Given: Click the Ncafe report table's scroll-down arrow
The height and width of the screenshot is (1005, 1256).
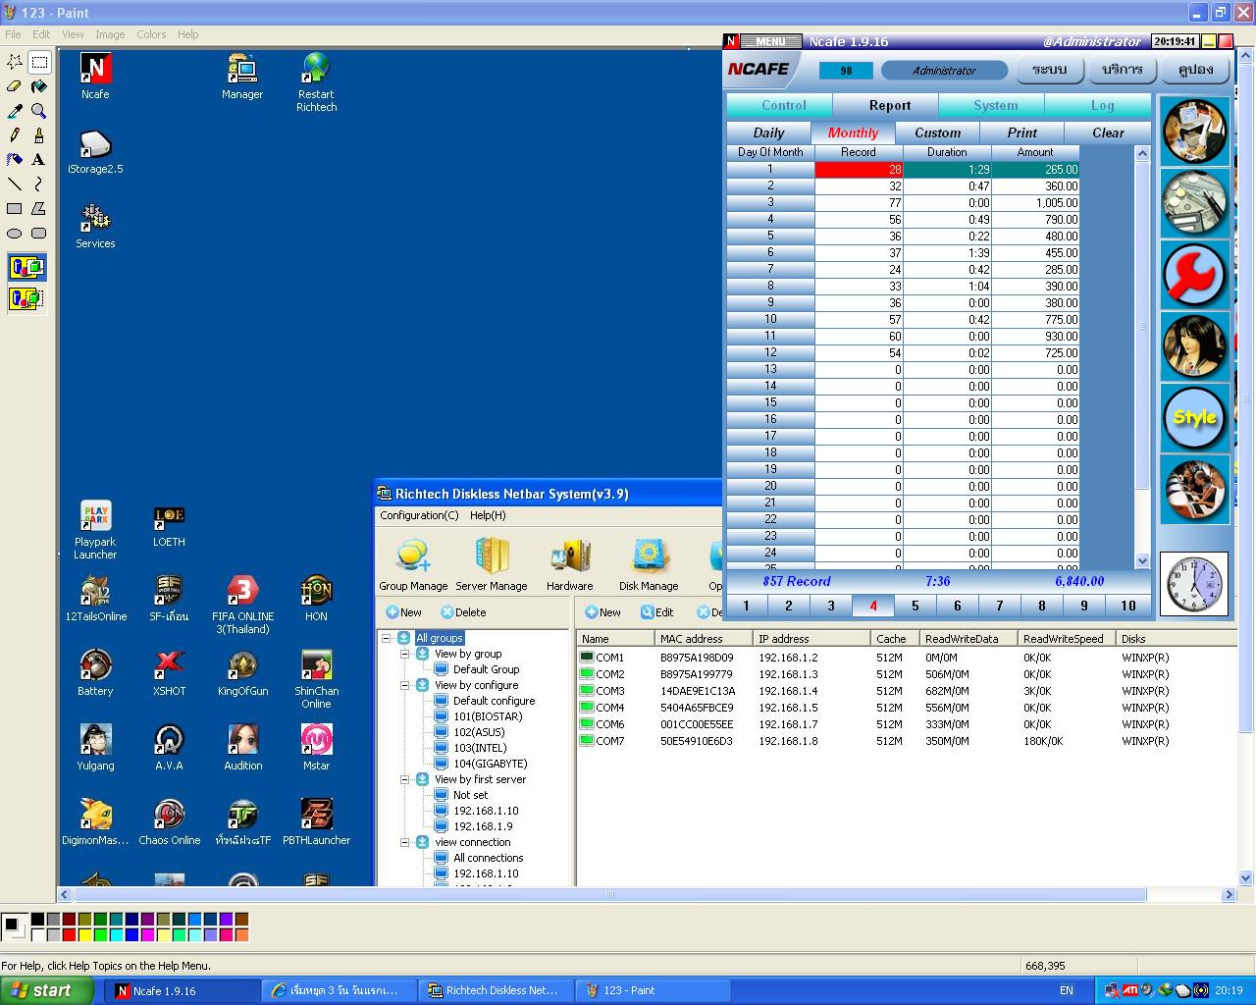Looking at the screenshot, I should click(x=1142, y=560).
